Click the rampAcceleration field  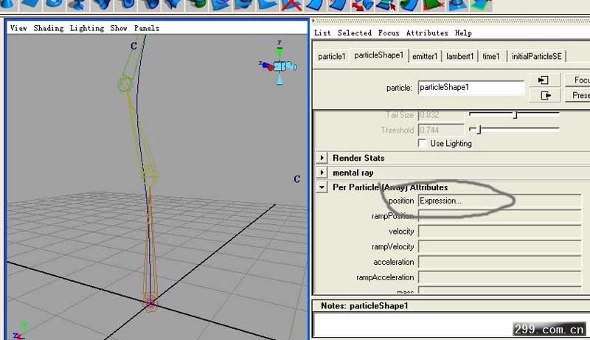coord(500,277)
